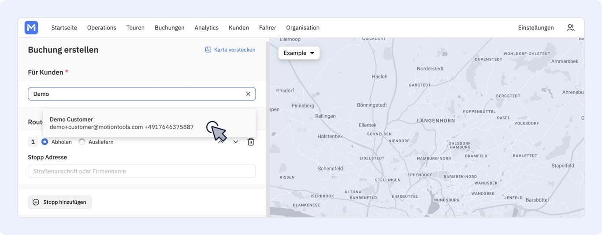Click the Eppendorf label on the map
The width and height of the screenshot is (602, 235).
tap(420, 175)
